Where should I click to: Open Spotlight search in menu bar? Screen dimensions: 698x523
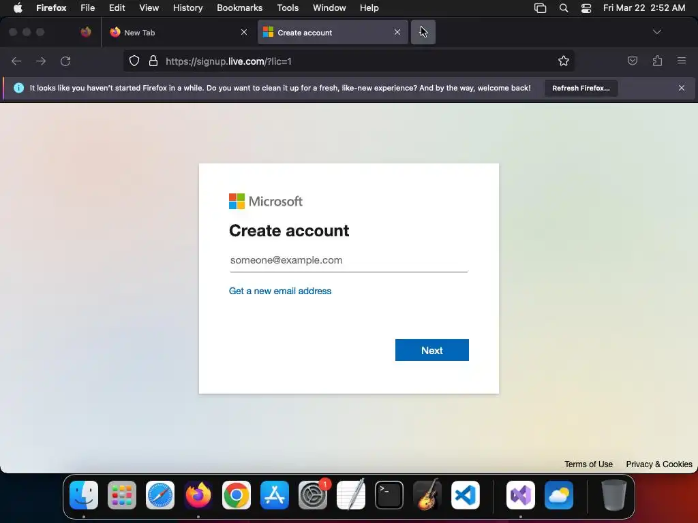pos(564,8)
